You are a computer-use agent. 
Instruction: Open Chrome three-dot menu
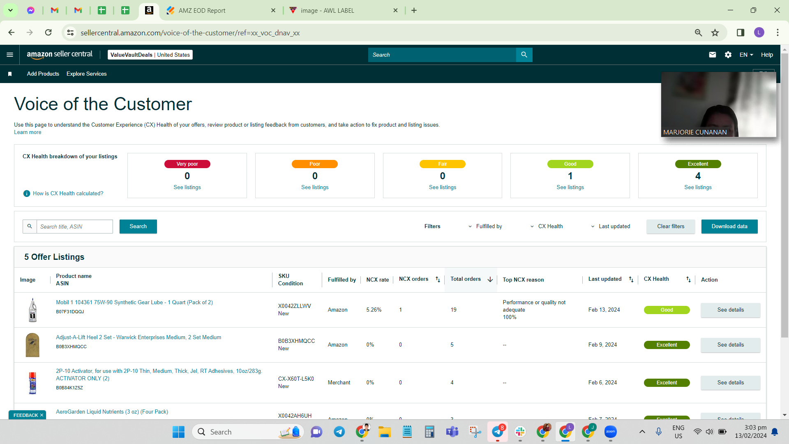tap(777, 32)
